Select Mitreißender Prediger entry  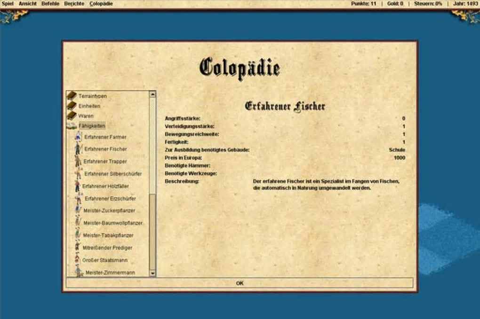[x=107, y=248]
